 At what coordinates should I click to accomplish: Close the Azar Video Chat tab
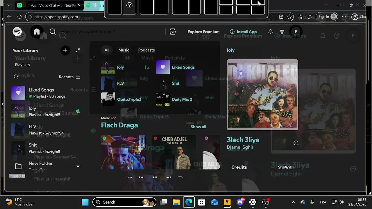(79, 5)
